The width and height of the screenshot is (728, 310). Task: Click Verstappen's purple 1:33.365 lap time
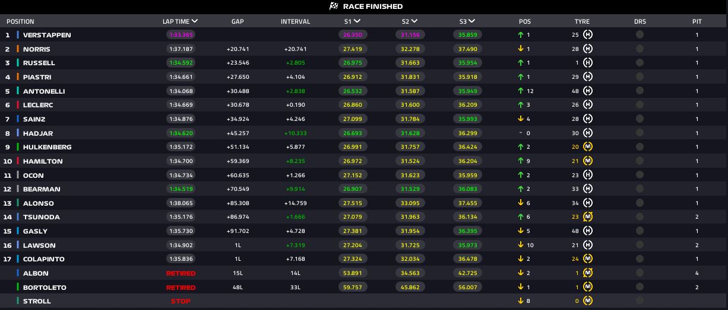[x=181, y=35]
